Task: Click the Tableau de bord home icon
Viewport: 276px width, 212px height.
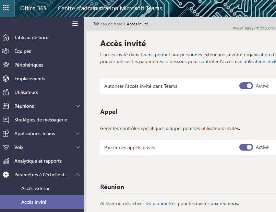Action: pyautogui.click(x=5, y=37)
